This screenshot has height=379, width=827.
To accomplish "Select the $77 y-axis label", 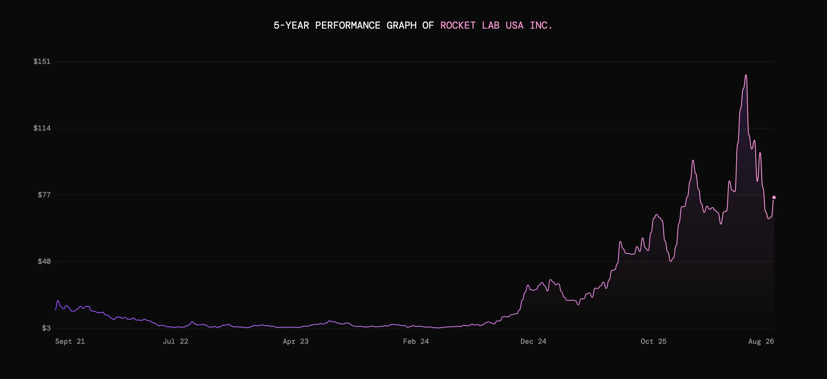I will [44, 195].
